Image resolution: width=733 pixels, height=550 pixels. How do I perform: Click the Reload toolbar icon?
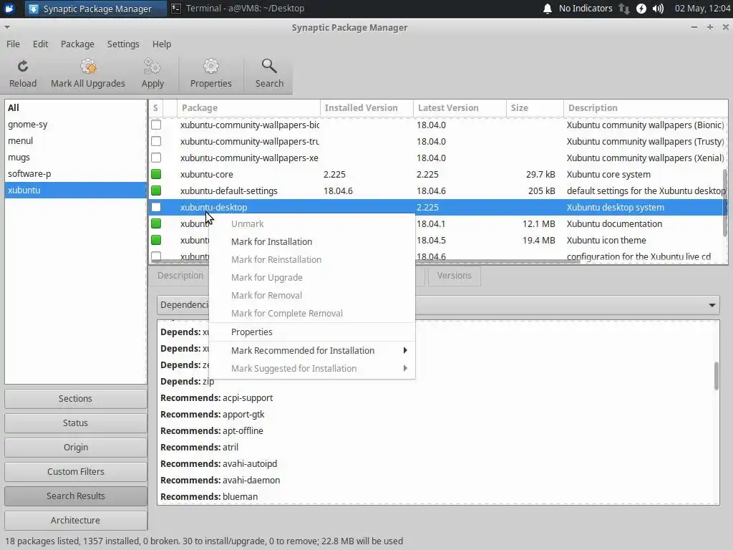coord(22,67)
